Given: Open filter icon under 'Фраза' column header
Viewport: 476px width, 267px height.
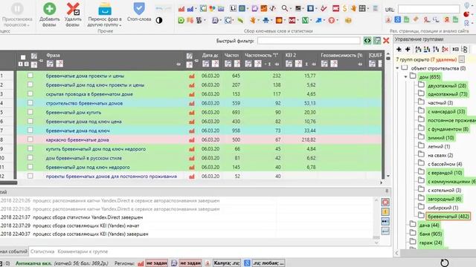Looking at the screenshot, I should click(x=50, y=64).
